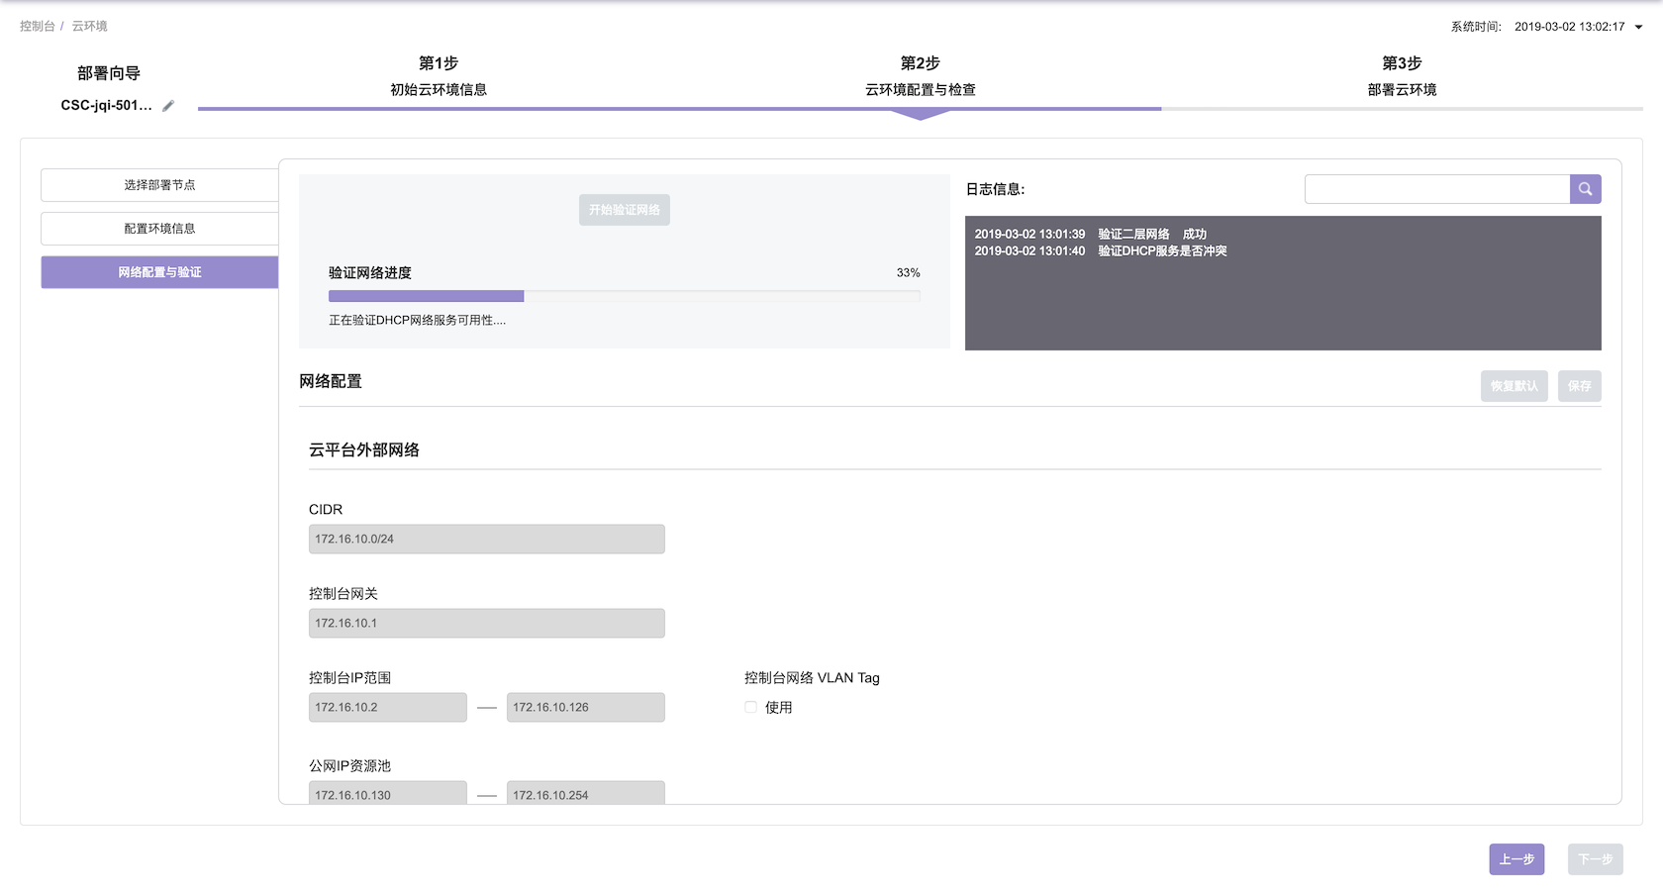Screen dimensions: 1663x895
Task: Open the 选择部署节点 side tab
Action: pyautogui.click(x=159, y=185)
